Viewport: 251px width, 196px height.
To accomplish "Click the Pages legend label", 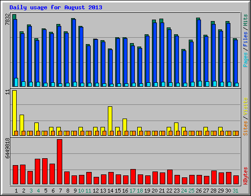I will coord(246,60).
